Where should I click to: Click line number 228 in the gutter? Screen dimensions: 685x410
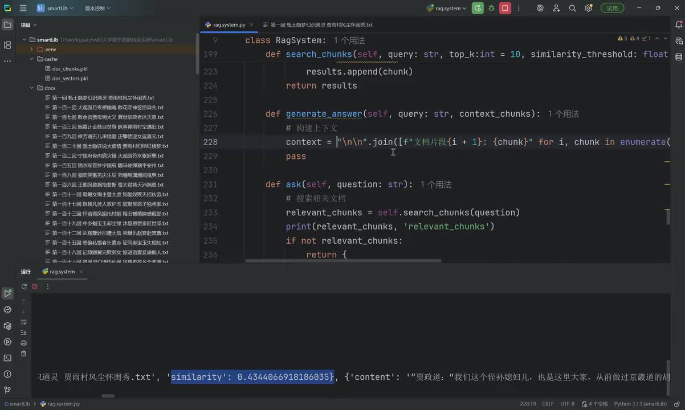tap(210, 142)
